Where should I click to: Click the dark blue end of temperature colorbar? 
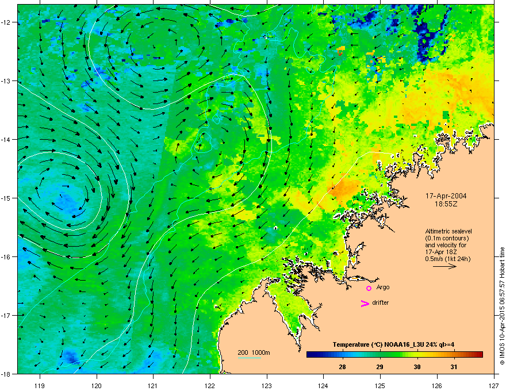[x=312, y=355]
